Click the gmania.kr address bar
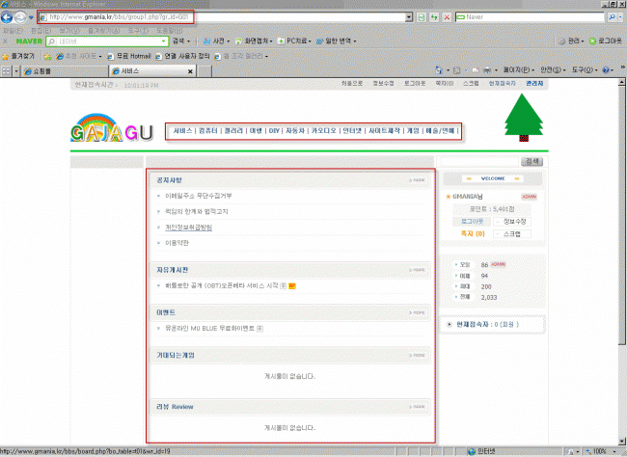Image resolution: width=627 pixels, height=457 pixels. pos(224,17)
